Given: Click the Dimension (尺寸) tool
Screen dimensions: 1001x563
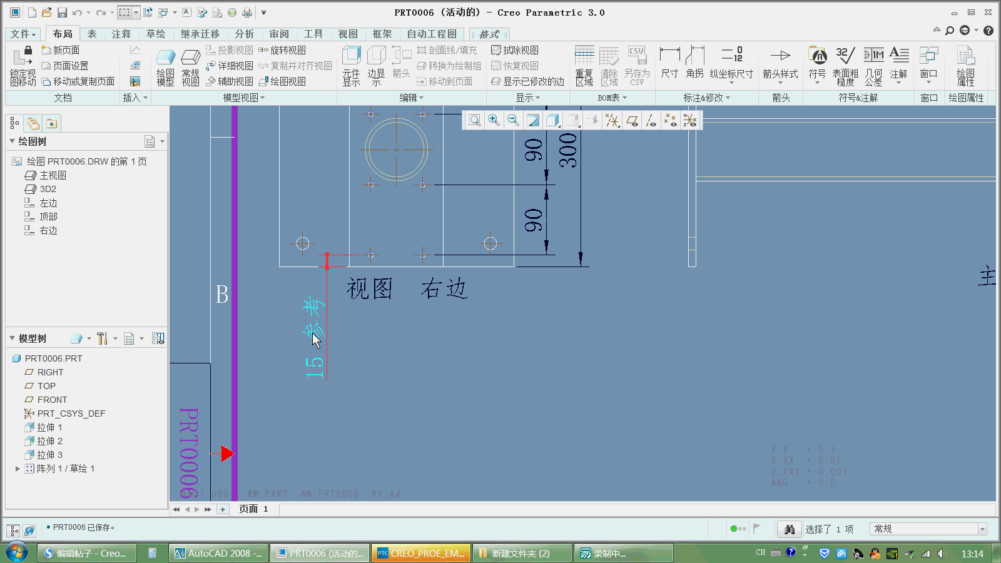Looking at the screenshot, I should 669,63.
